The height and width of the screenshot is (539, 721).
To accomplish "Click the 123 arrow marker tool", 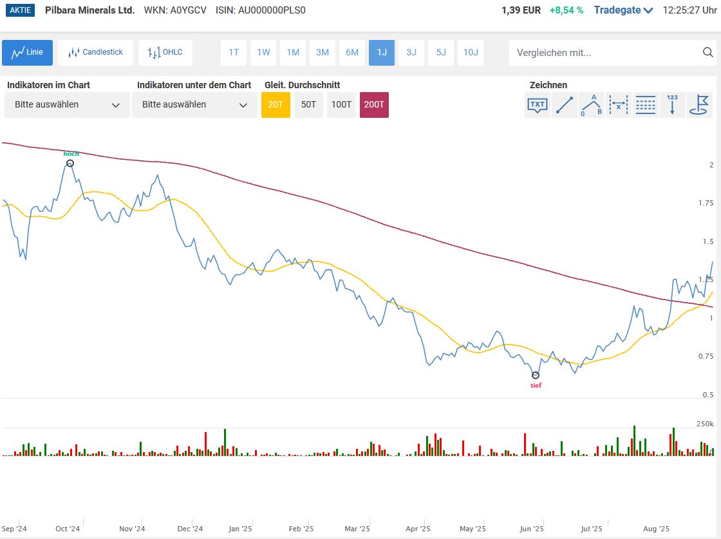I will point(672,105).
